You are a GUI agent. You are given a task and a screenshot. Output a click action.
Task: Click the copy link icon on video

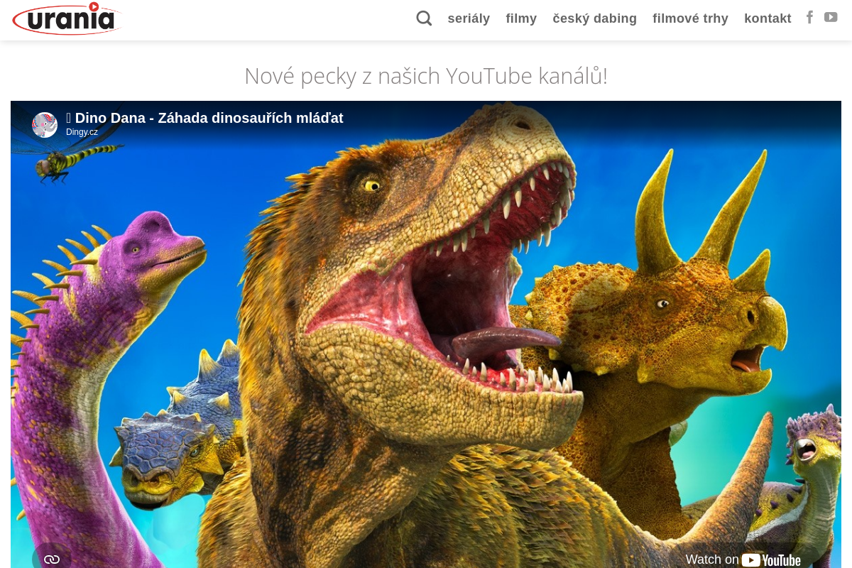52,559
